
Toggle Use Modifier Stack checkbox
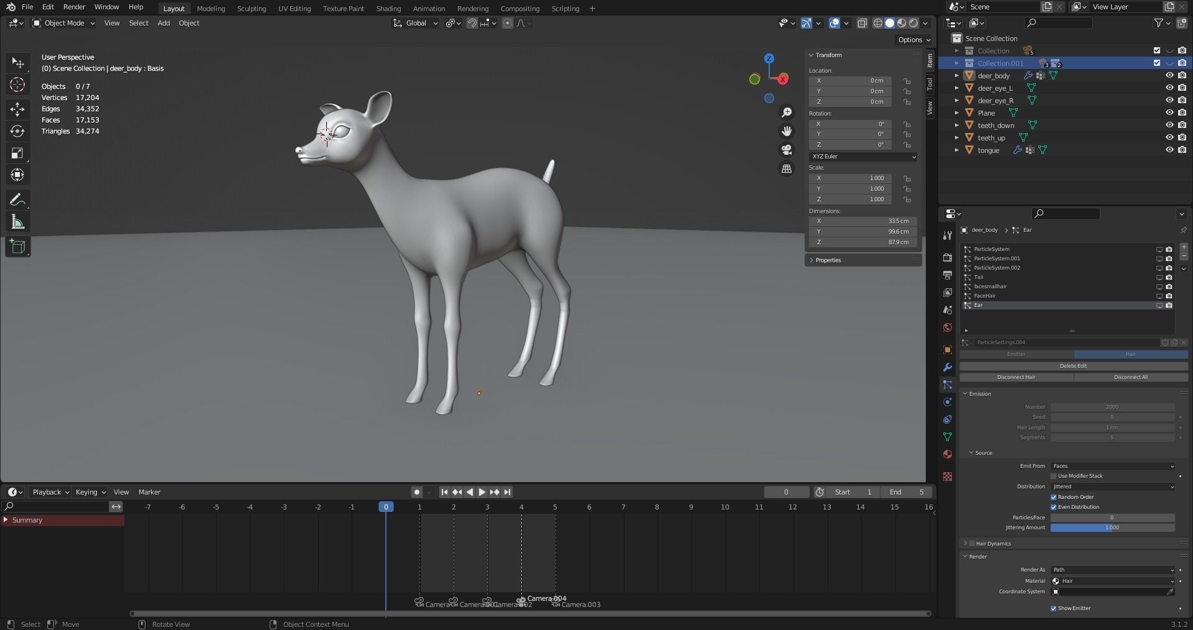point(1054,476)
